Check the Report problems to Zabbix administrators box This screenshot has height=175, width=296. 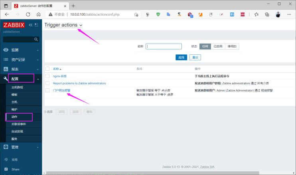(x=47, y=83)
